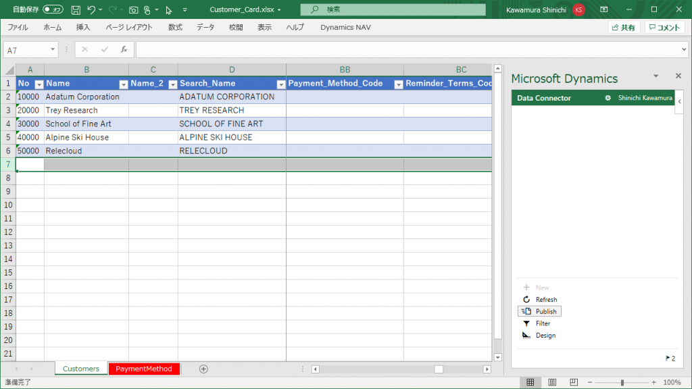The image size is (692, 389).
Task: Open Data Connector settings gear
Action: 608,98
